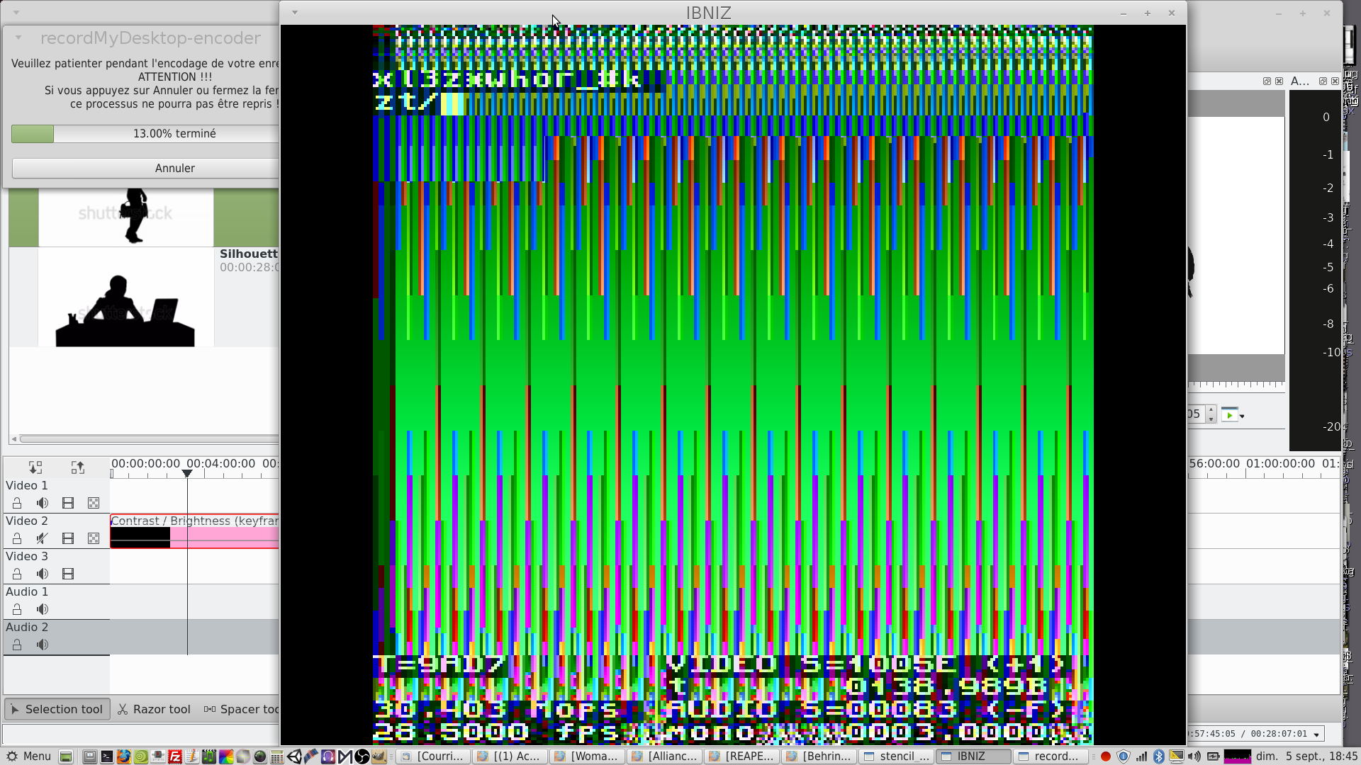The image size is (1361, 765).
Task: Unmute audio on Video 2 track
Action: 43,538
